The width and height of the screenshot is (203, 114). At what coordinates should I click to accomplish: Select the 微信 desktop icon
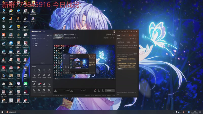tap(26, 85)
